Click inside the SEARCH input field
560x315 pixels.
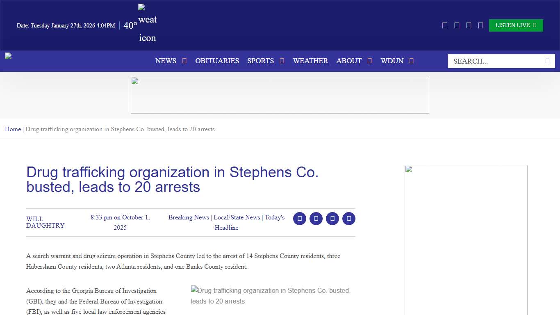tap(492, 61)
